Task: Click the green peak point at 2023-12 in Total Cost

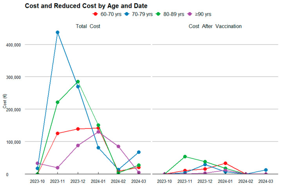Action: tap(78, 82)
